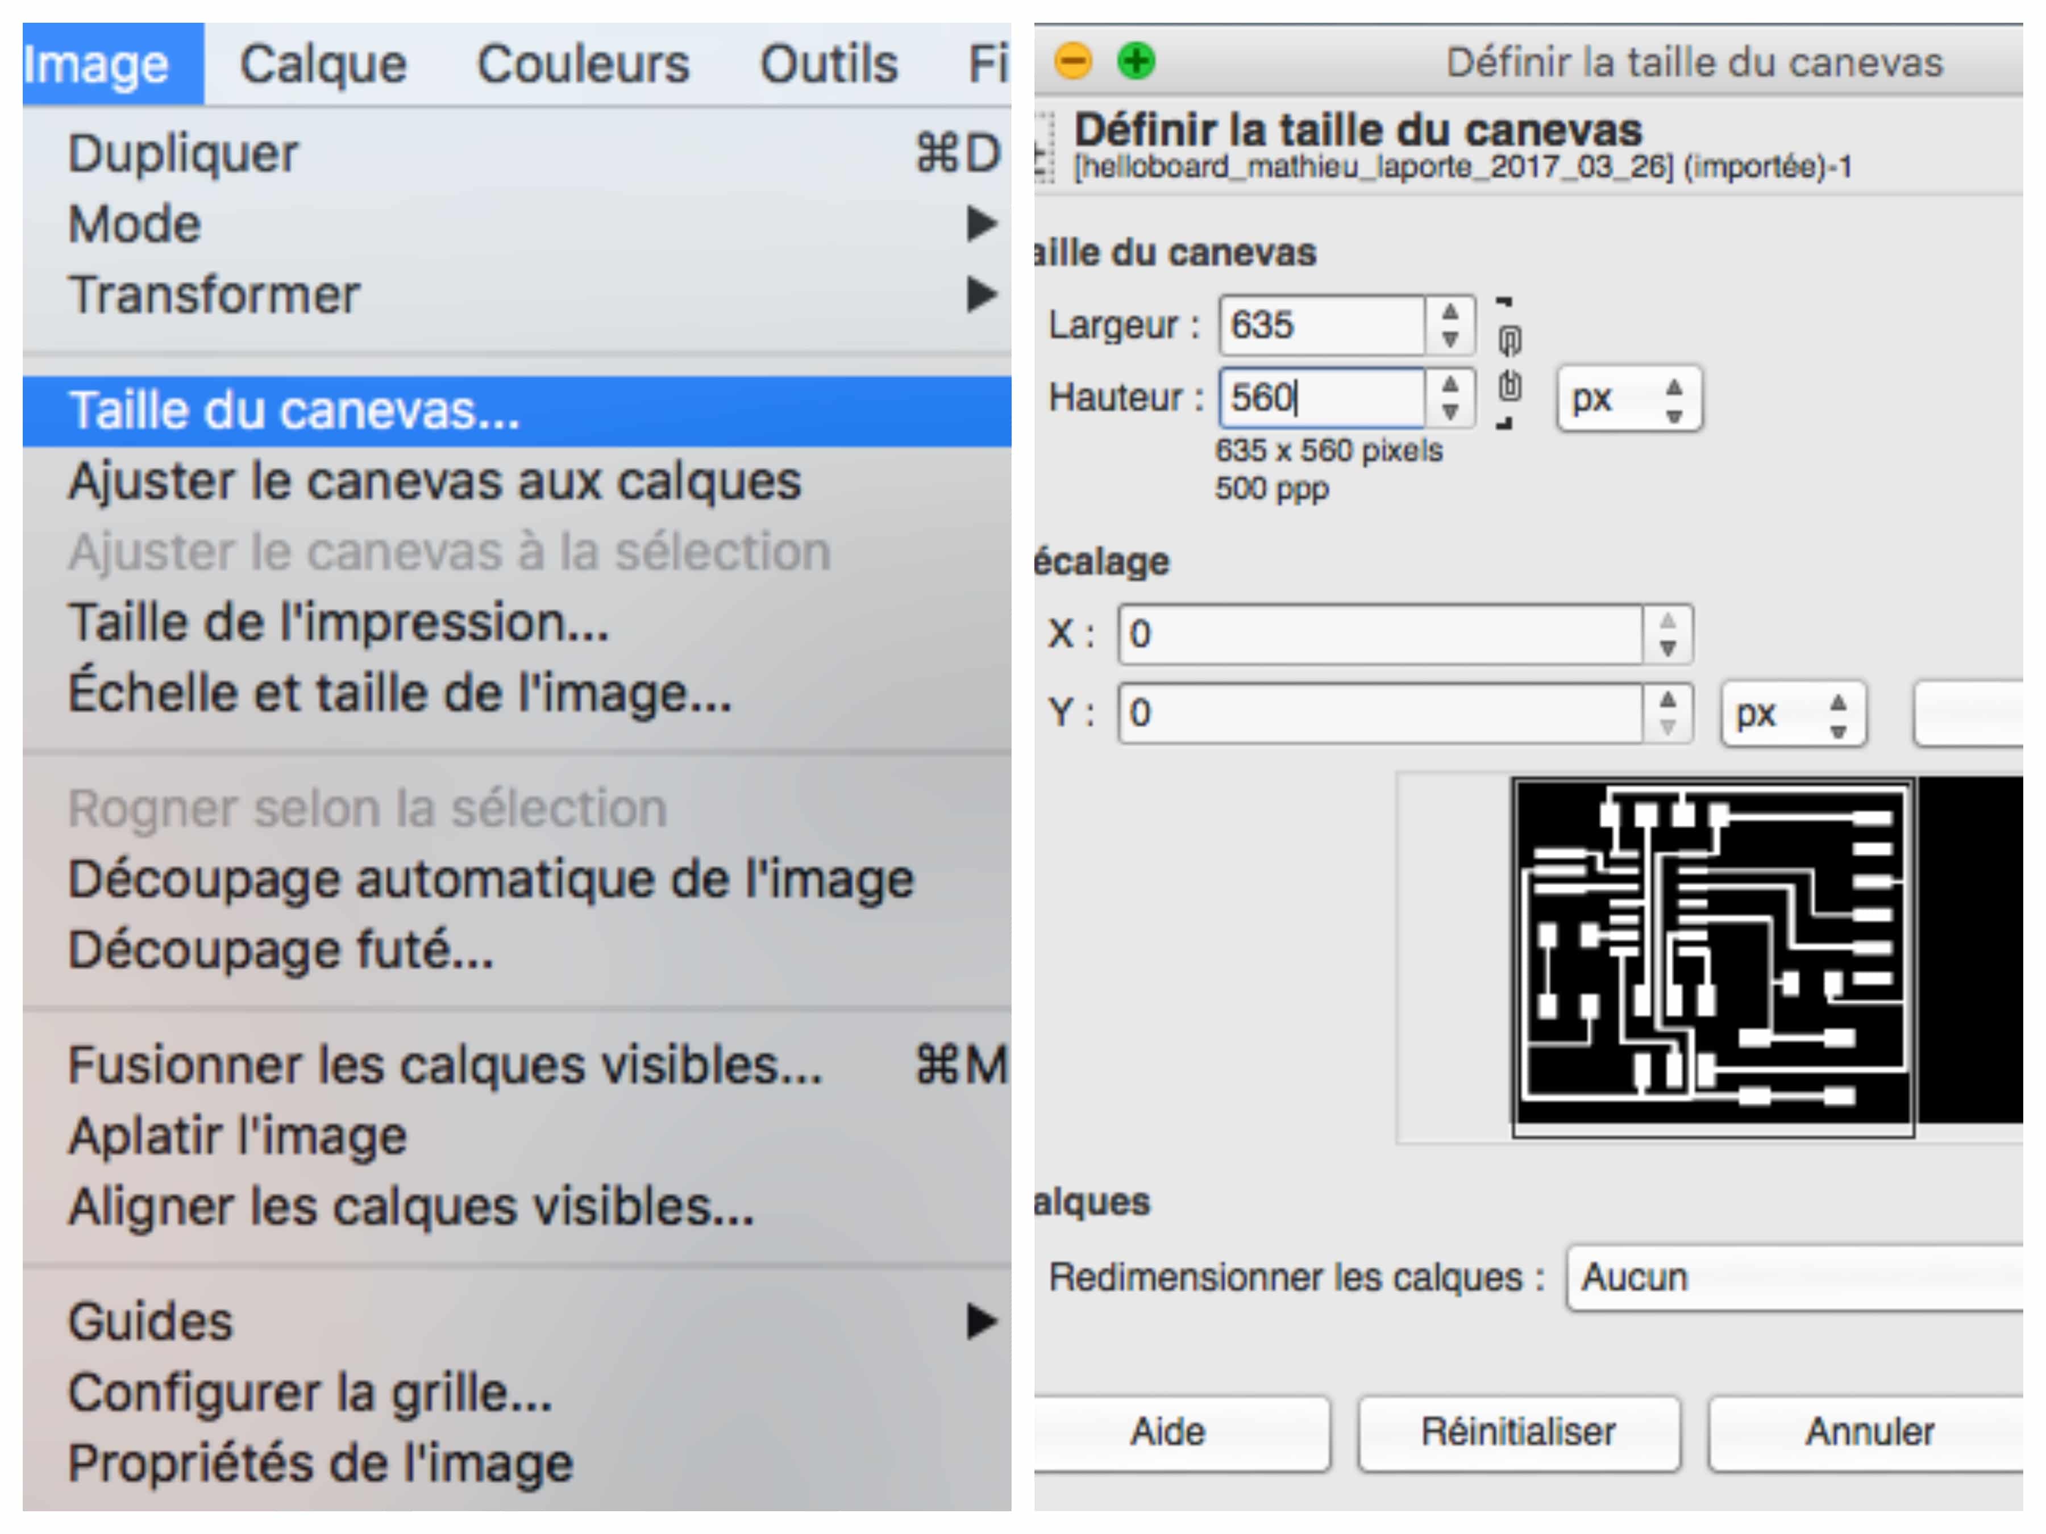This screenshot has height=1534, width=2046.
Task: Click the yellow minimize window button
Action: 1073,62
